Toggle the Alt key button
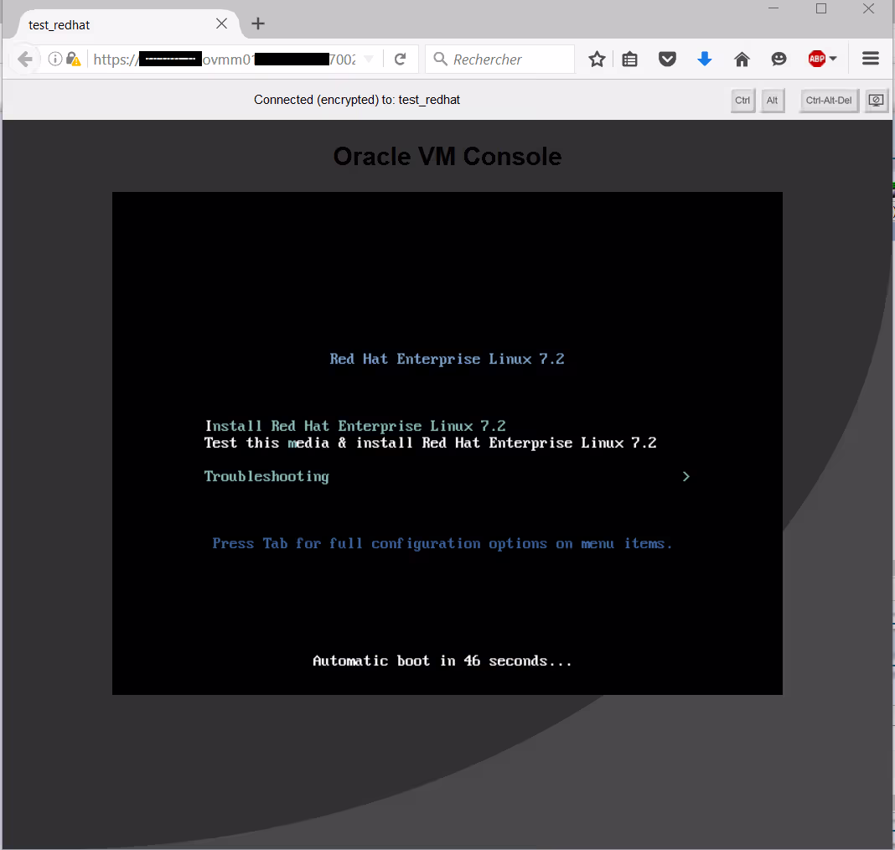This screenshot has width=895, height=850. (x=772, y=101)
